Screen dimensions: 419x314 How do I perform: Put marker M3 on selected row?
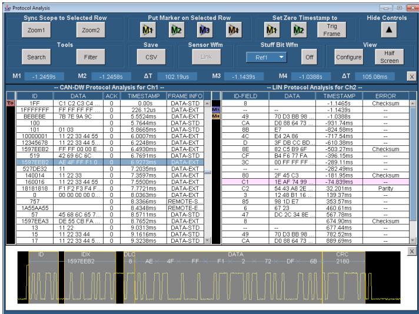[205, 30]
